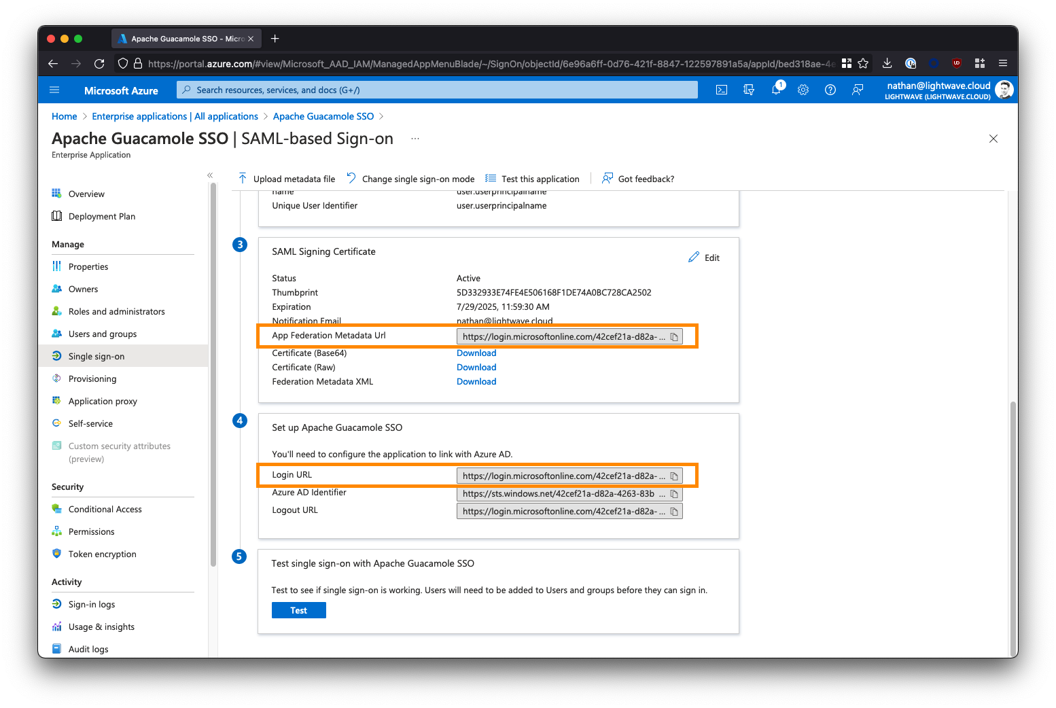Download the Federation Metadata XML
The width and height of the screenshot is (1056, 708).
(x=476, y=382)
